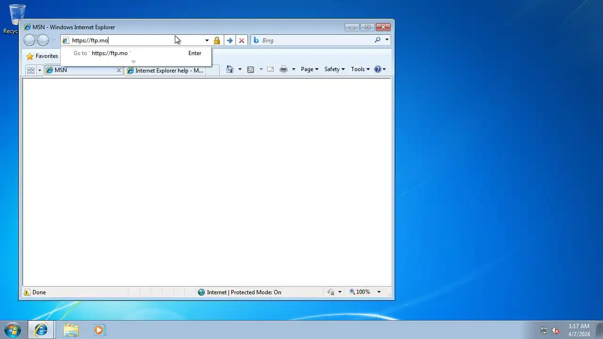Click the Back navigation button
The width and height of the screenshot is (603, 339).
pyautogui.click(x=29, y=40)
